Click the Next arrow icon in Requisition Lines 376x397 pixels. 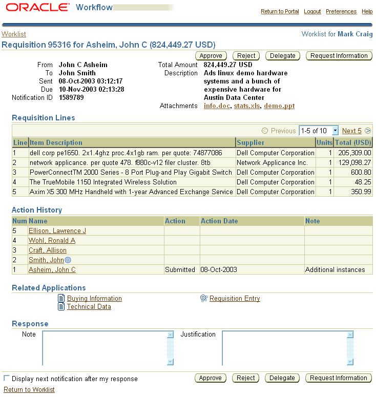368,131
